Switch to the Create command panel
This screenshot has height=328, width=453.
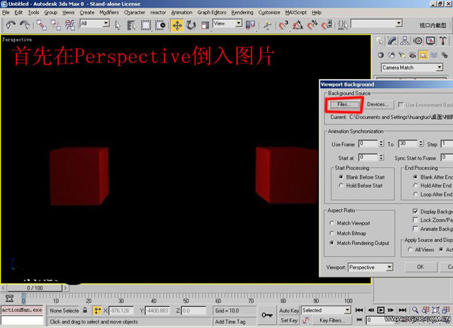pyautogui.click(x=379, y=41)
